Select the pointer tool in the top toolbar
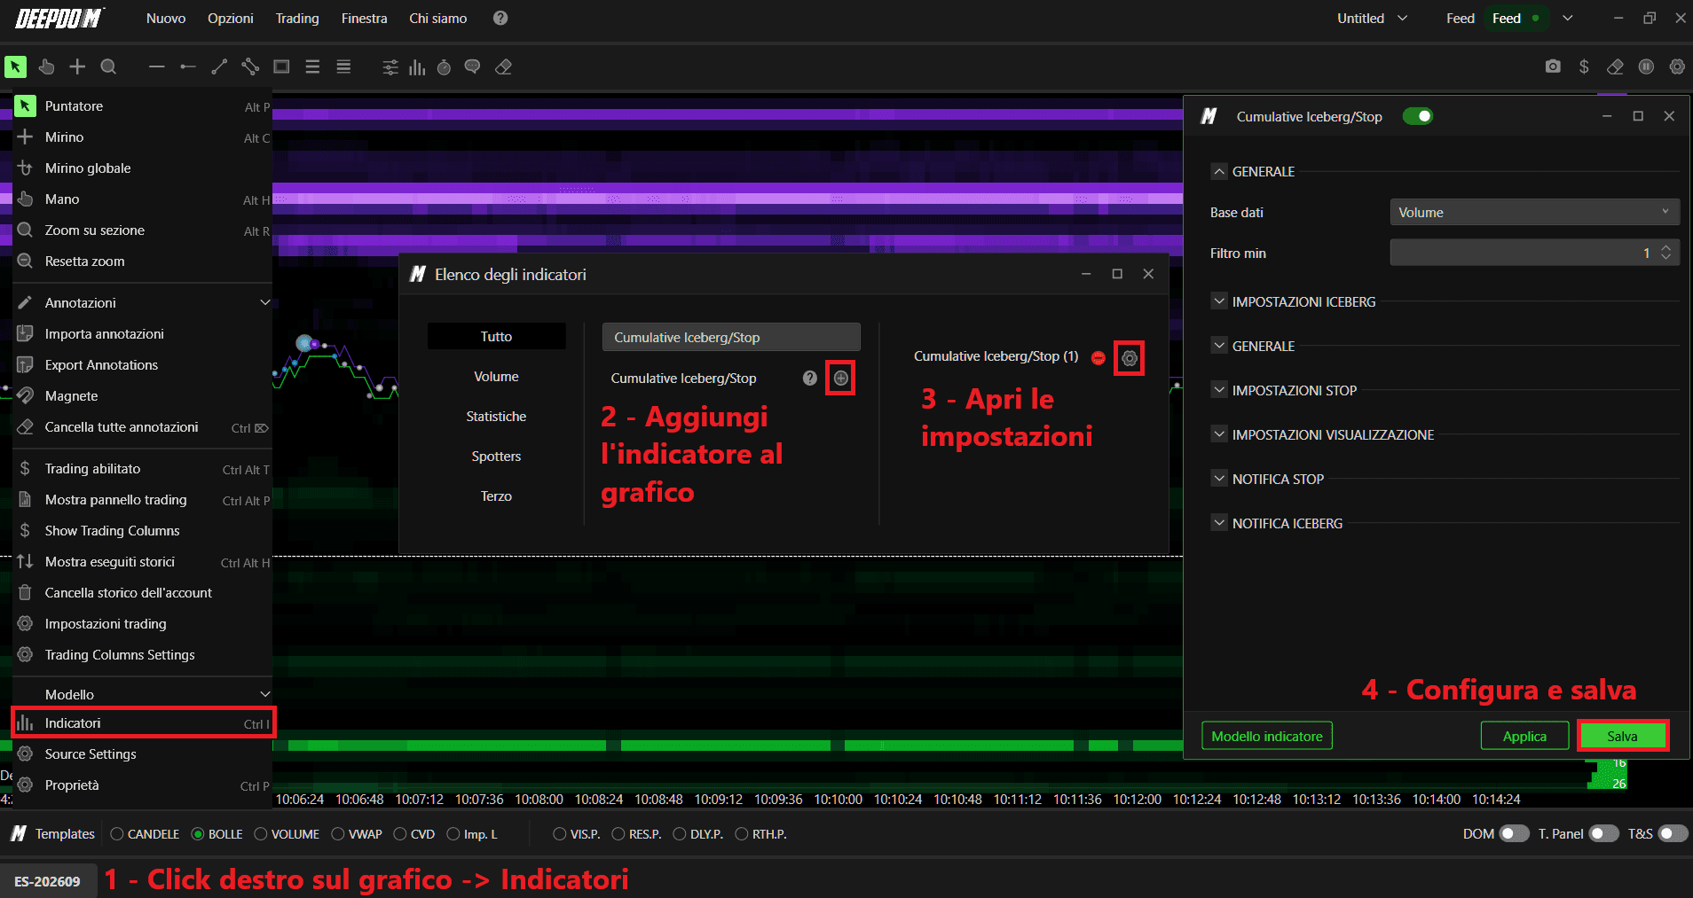The width and height of the screenshot is (1693, 898). pos(16,66)
